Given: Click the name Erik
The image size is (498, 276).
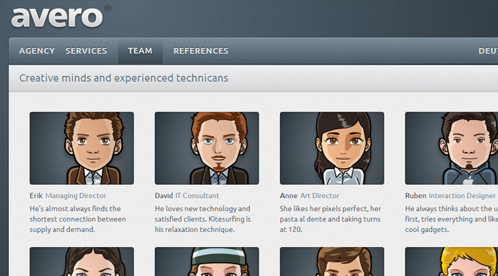Looking at the screenshot, I should pyautogui.click(x=36, y=195).
